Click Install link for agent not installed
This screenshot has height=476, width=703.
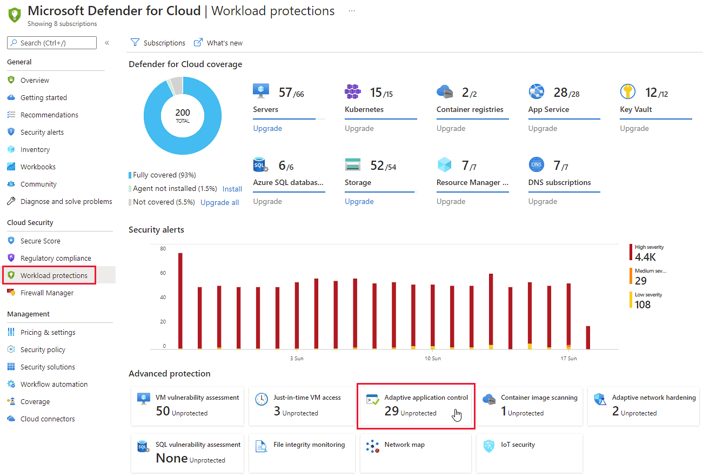pyautogui.click(x=232, y=189)
